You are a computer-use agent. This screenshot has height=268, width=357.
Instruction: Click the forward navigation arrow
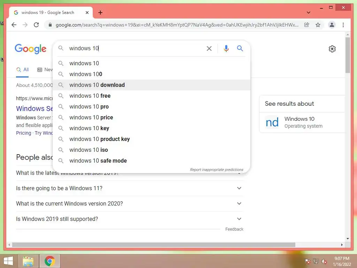25,25
